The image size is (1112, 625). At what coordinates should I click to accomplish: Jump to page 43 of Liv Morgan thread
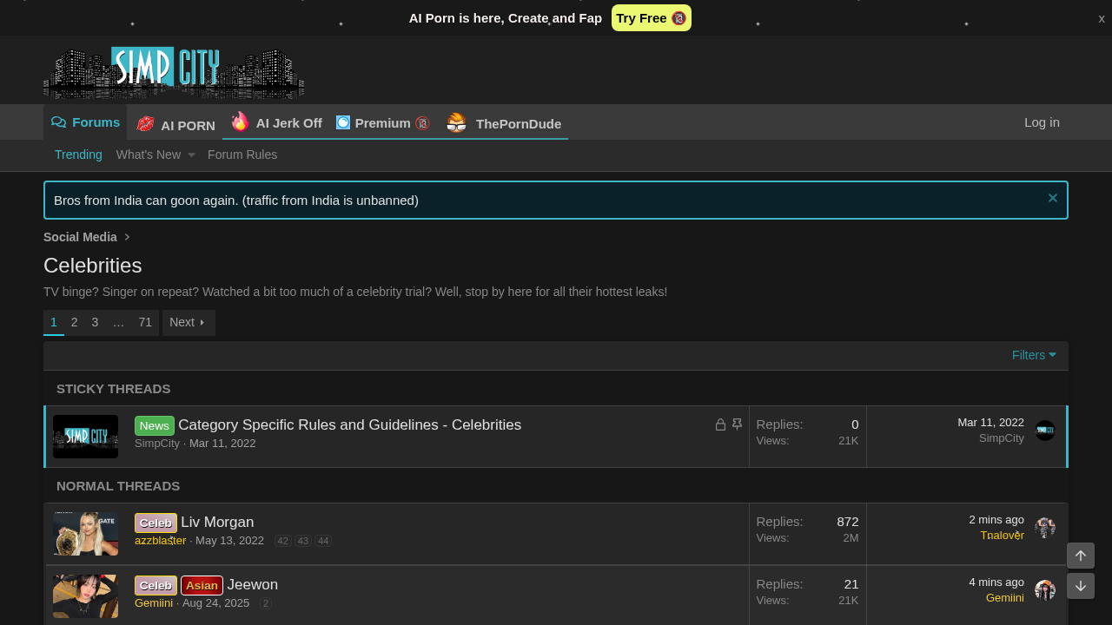303,541
